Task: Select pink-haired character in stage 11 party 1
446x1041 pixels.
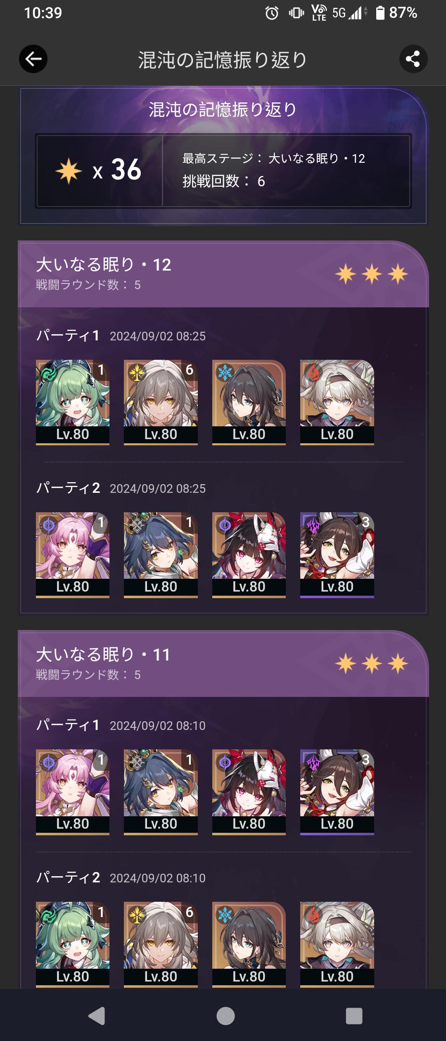Action: coord(73,792)
